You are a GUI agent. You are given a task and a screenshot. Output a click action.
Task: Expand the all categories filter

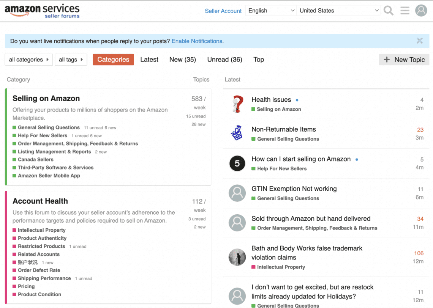point(28,60)
